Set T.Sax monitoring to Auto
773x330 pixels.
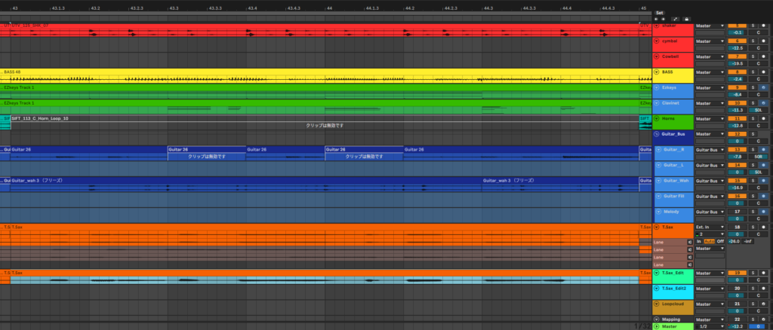coord(710,242)
